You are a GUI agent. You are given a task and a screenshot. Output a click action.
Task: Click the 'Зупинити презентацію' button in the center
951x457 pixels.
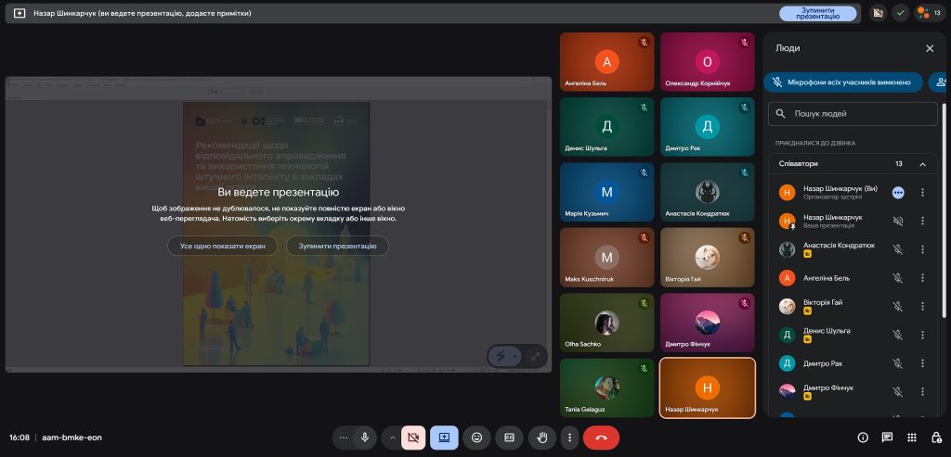coord(337,246)
